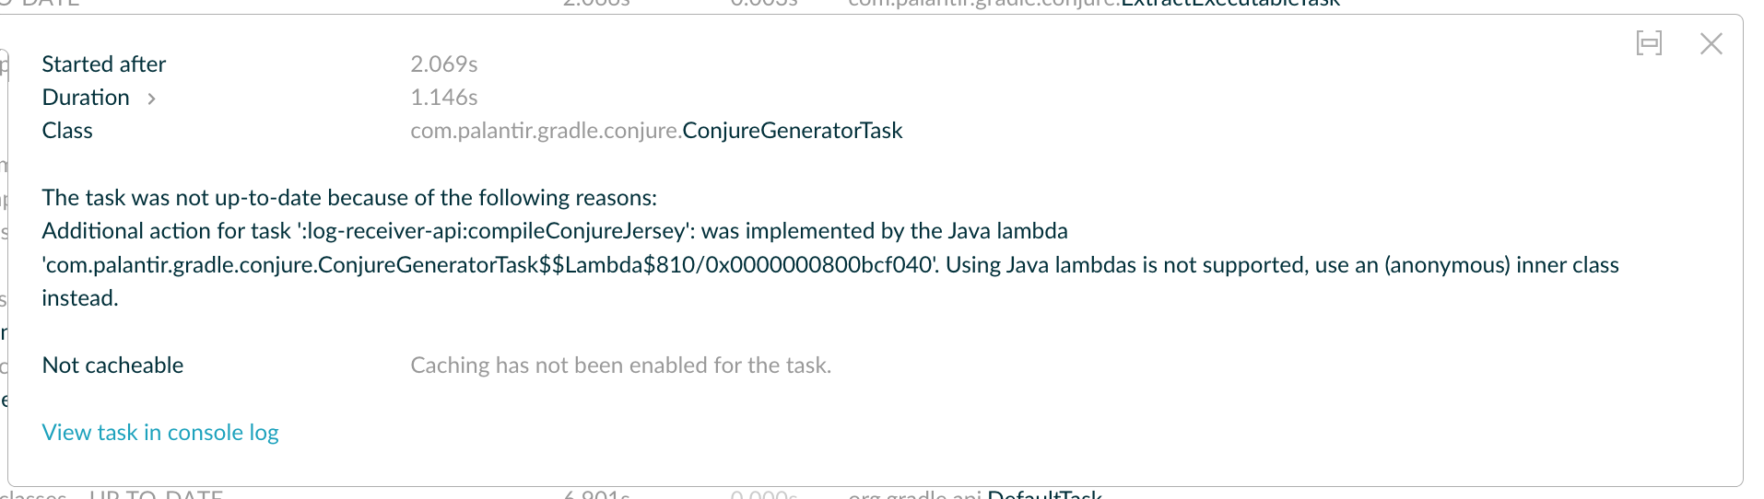Open the ConjureGeneratorTask class link

click(792, 131)
